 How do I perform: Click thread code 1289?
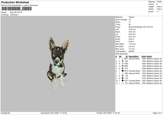point(144,69)
